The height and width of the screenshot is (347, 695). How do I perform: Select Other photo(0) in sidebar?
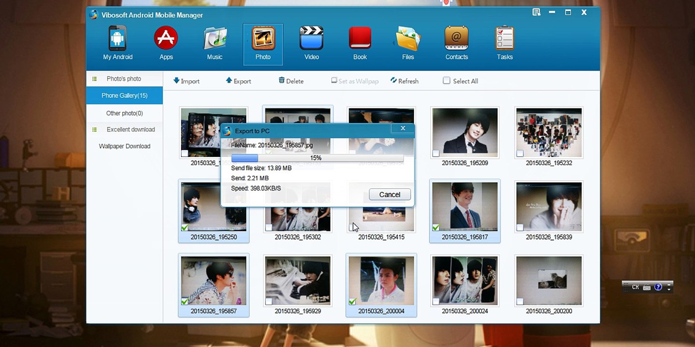tap(125, 113)
